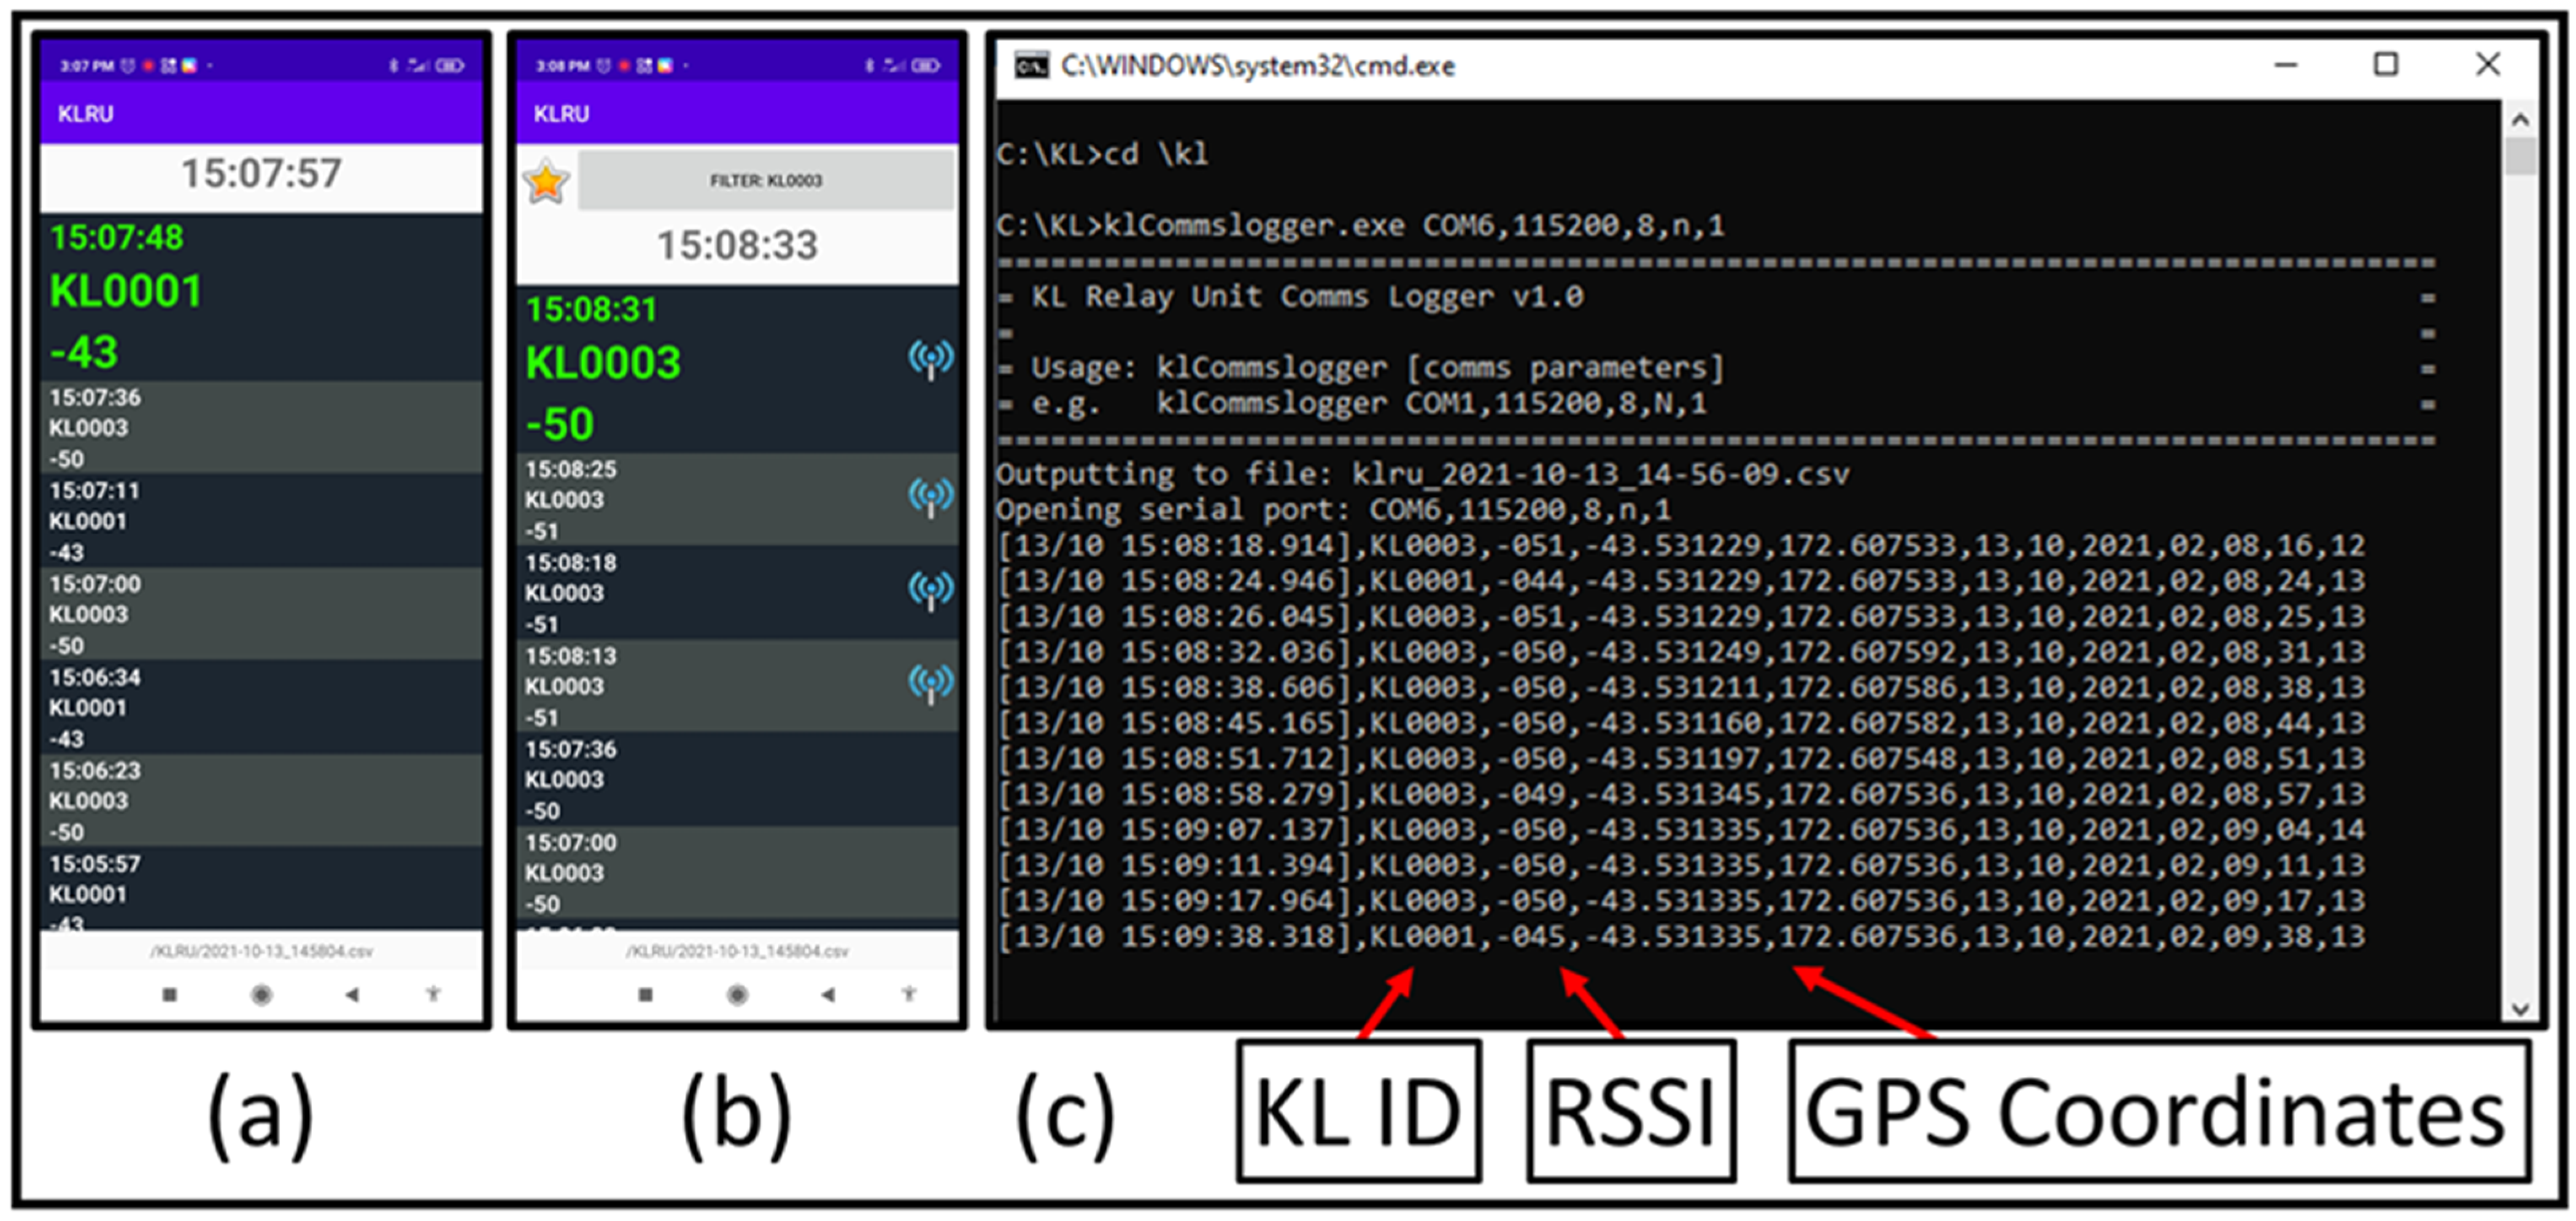Tap signal icon next to 15:08:18 entry

(930, 591)
